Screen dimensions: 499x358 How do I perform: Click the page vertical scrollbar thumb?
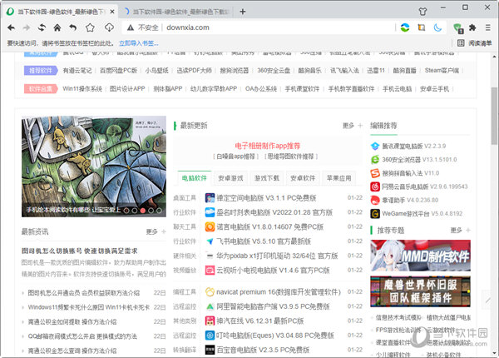pyautogui.click(x=494, y=115)
